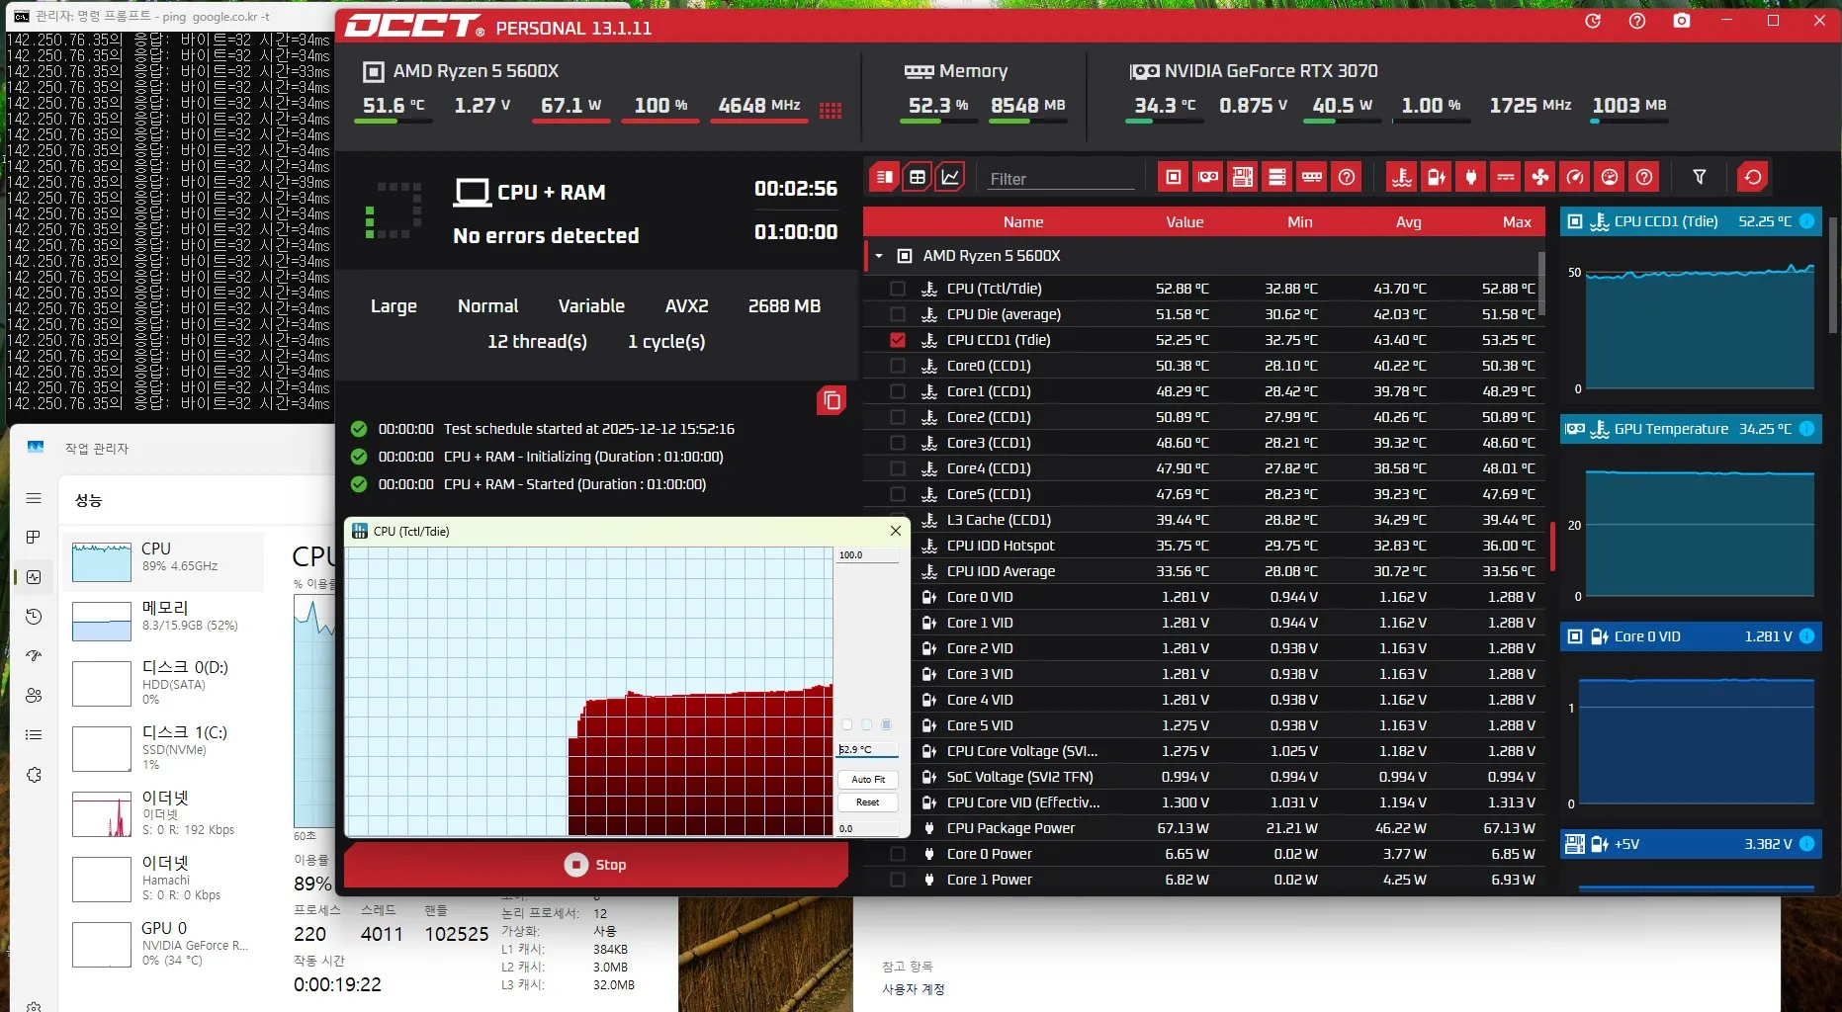1842x1012 pixels.
Task: Click the fan sensor filter icon
Action: click(x=1540, y=177)
